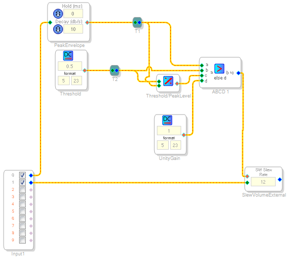Click the DC icon in Threshold block

click(68, 56)
